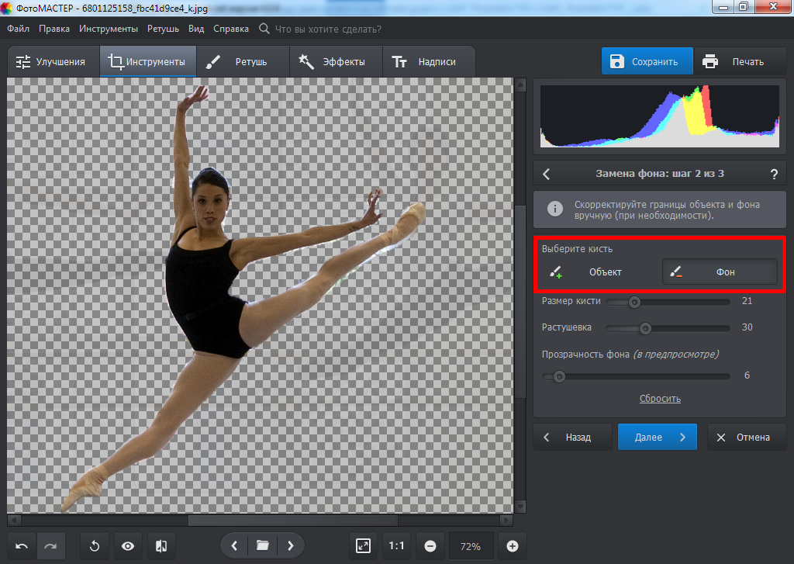Viewport: 794px width, 564px height.
Task: Go to previous photo with left chevron
Action: (233, 546)
